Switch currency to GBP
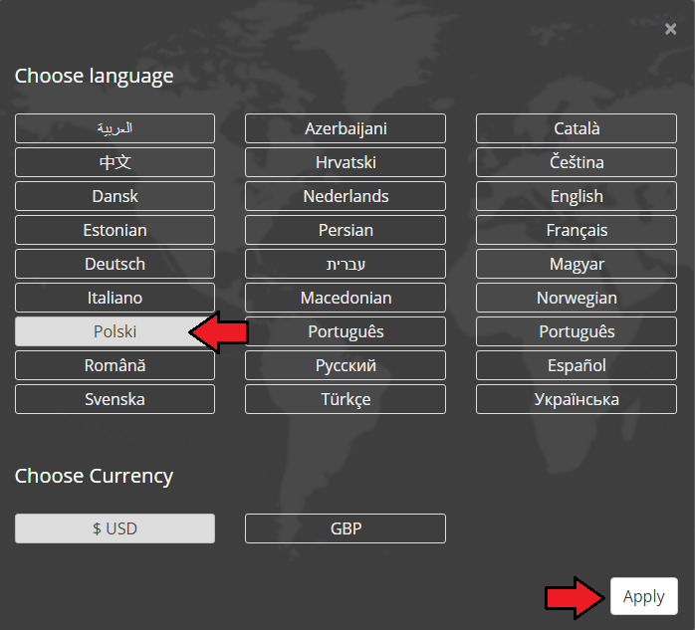The width and height of the screenshot is (695, 630). [346, 528]
